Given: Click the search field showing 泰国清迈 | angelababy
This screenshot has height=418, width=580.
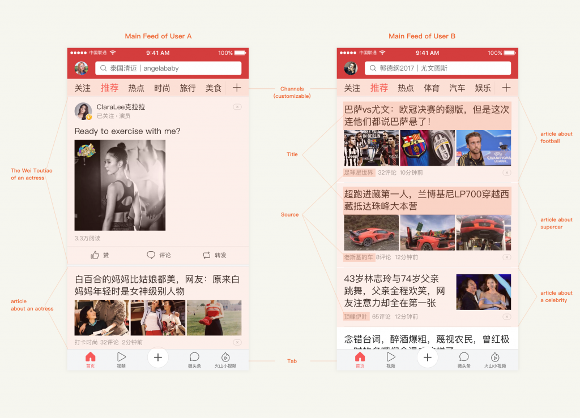Looking at the screenshot, I should [168, 68].
